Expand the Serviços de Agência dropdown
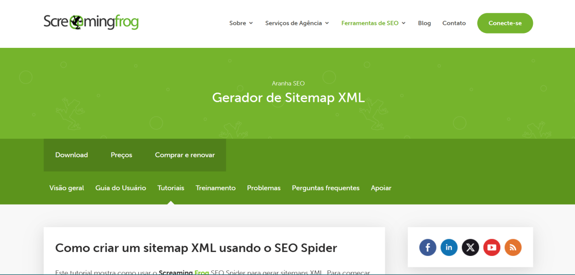This screenshot has width=575, height=275. pyautogui.click(x=297, y=23)
